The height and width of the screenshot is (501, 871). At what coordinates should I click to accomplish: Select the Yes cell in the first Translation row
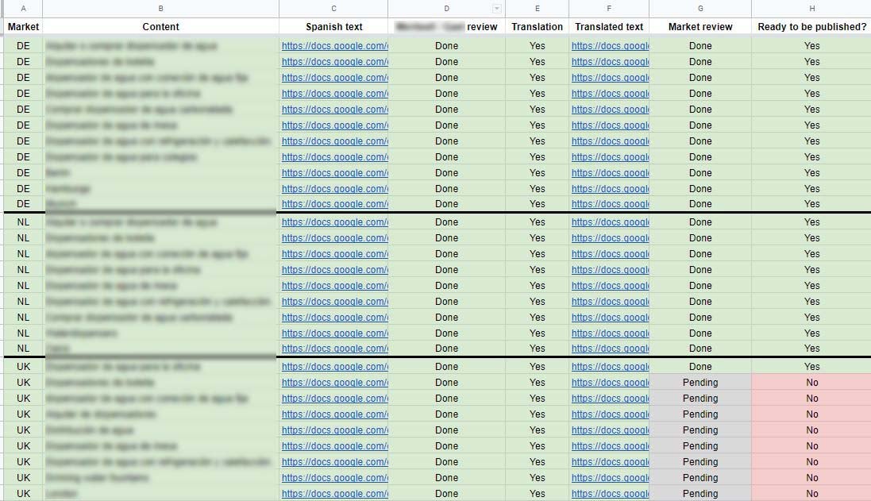pos(538,45)
